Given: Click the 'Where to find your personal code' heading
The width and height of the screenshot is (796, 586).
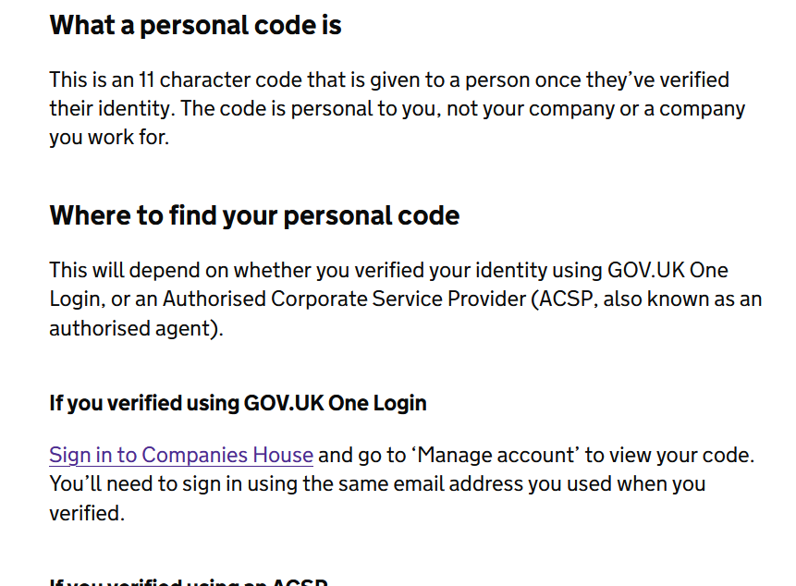Looking at the screenshot, I should (254, 216).
